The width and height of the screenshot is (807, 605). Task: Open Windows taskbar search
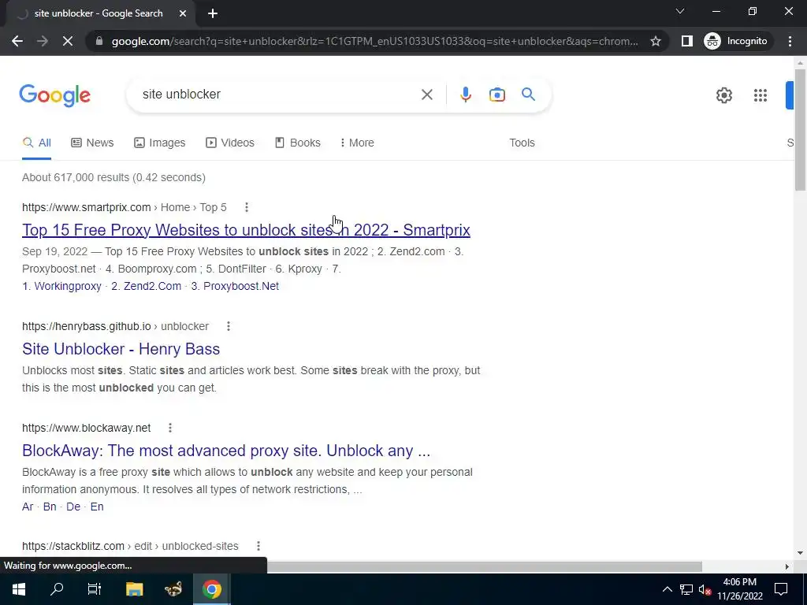coord(57,589)
